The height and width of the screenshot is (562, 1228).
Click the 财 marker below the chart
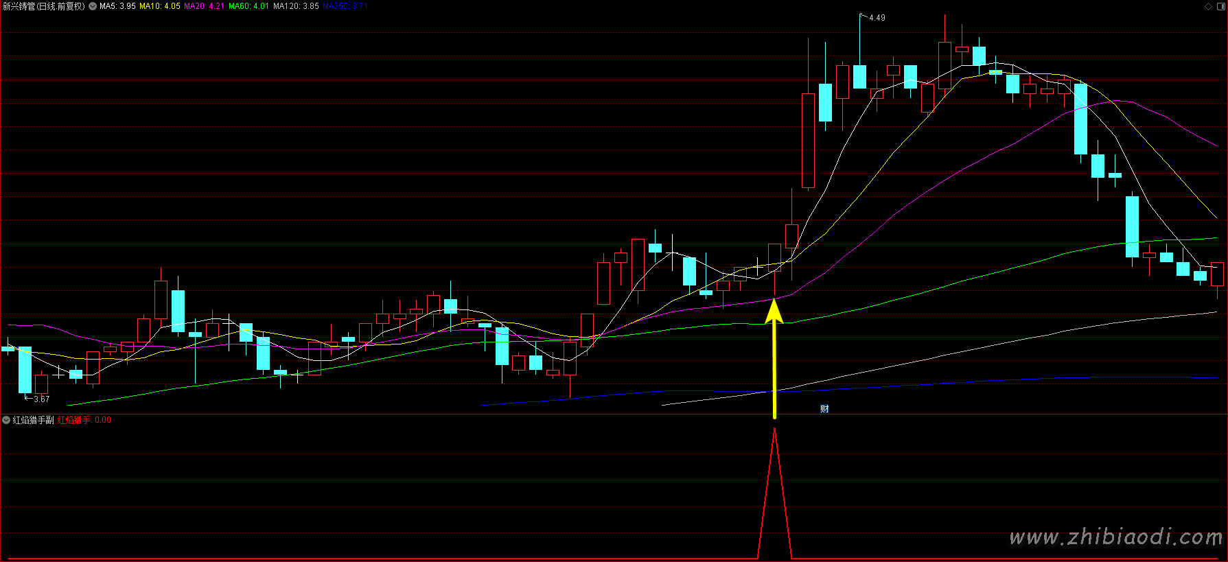point(824,409)
